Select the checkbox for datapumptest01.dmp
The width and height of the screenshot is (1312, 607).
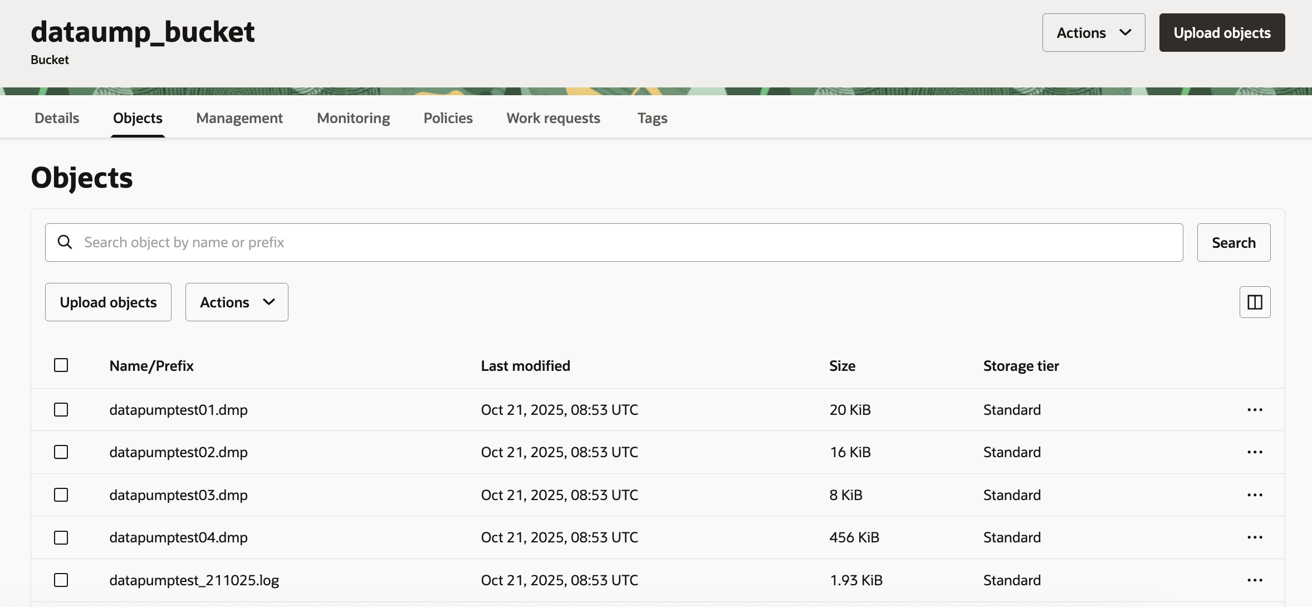coord(61,410)
